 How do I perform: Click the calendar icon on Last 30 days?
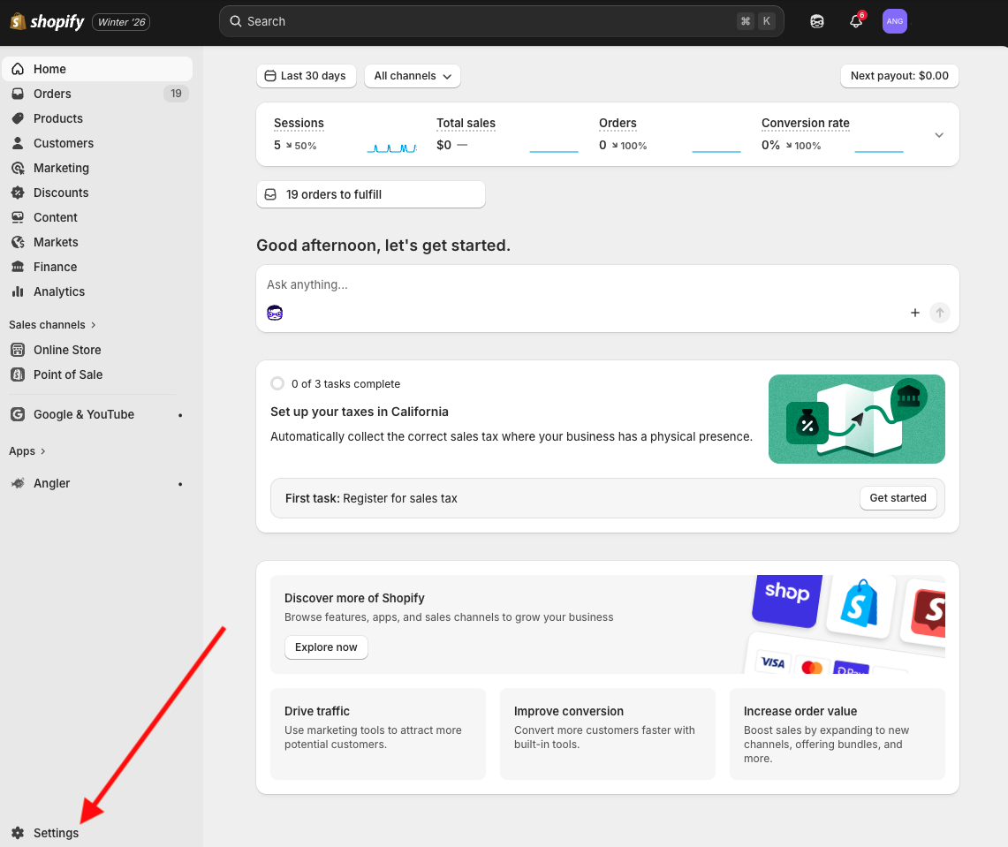[x=270, y=76]
